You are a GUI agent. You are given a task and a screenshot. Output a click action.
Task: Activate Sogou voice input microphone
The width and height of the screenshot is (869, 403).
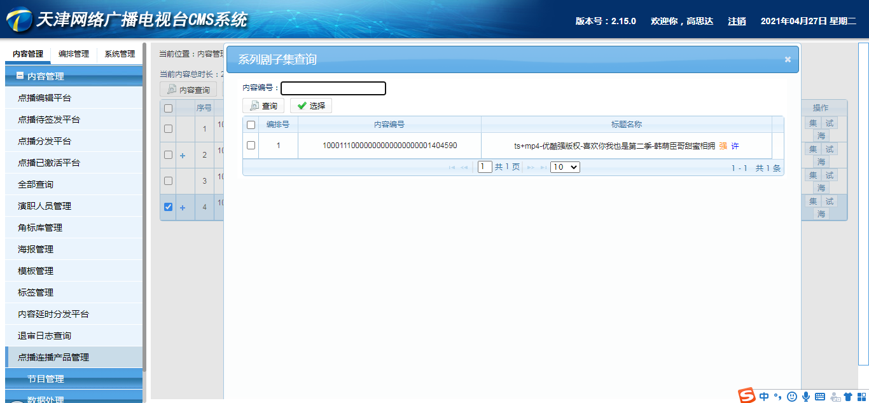point(806,397)
